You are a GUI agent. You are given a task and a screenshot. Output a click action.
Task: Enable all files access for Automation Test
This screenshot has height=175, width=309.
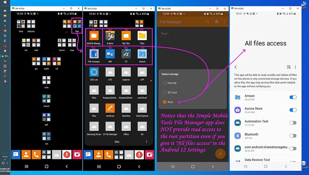point(293,123)
